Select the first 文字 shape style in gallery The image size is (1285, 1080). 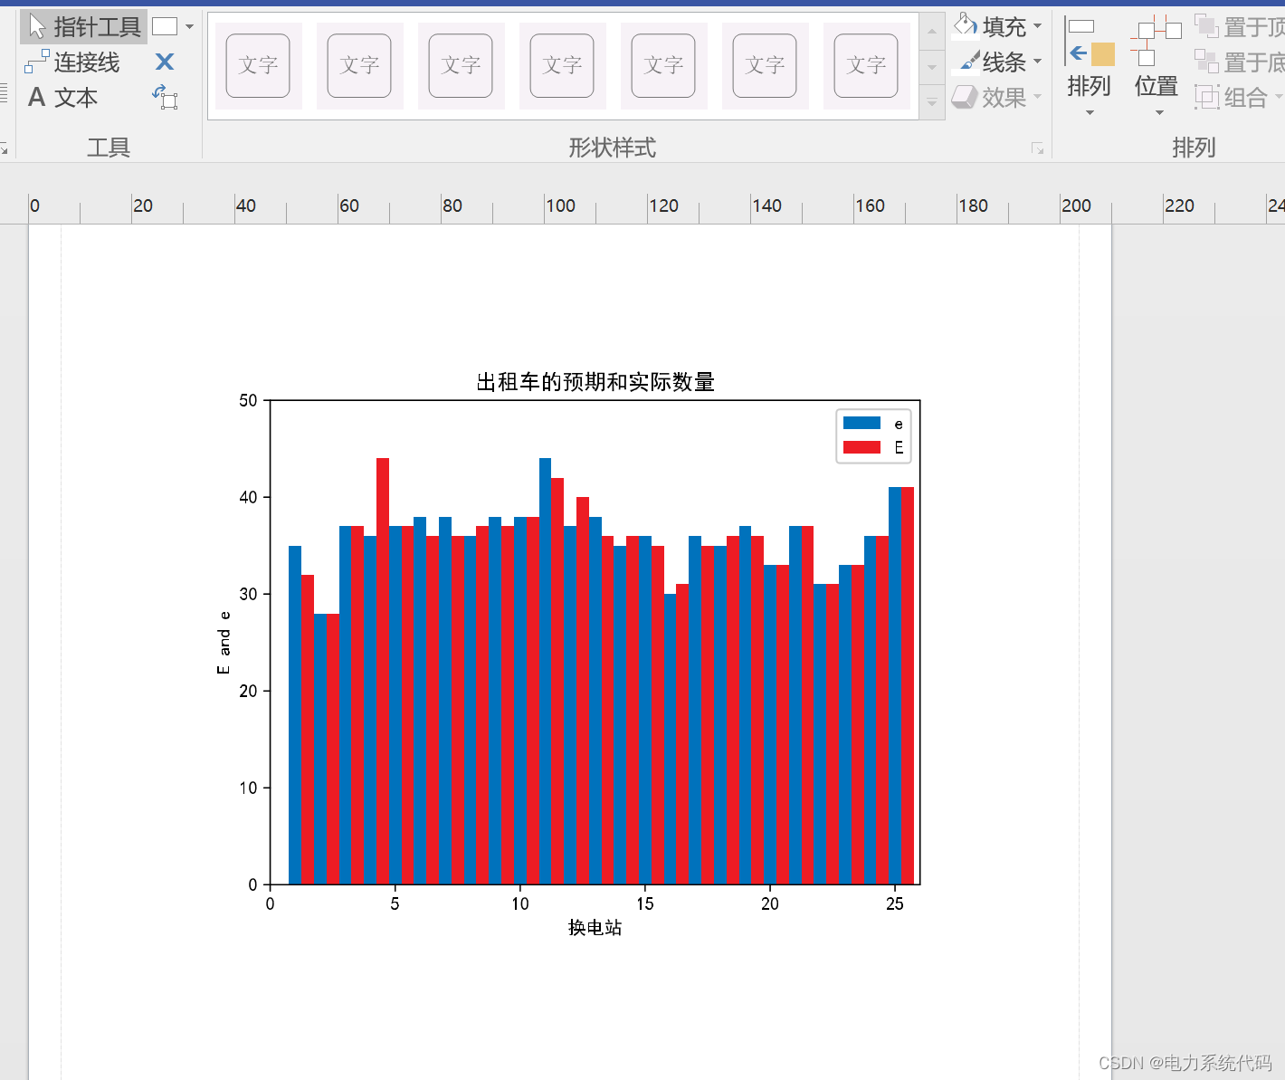click(258, 65)
